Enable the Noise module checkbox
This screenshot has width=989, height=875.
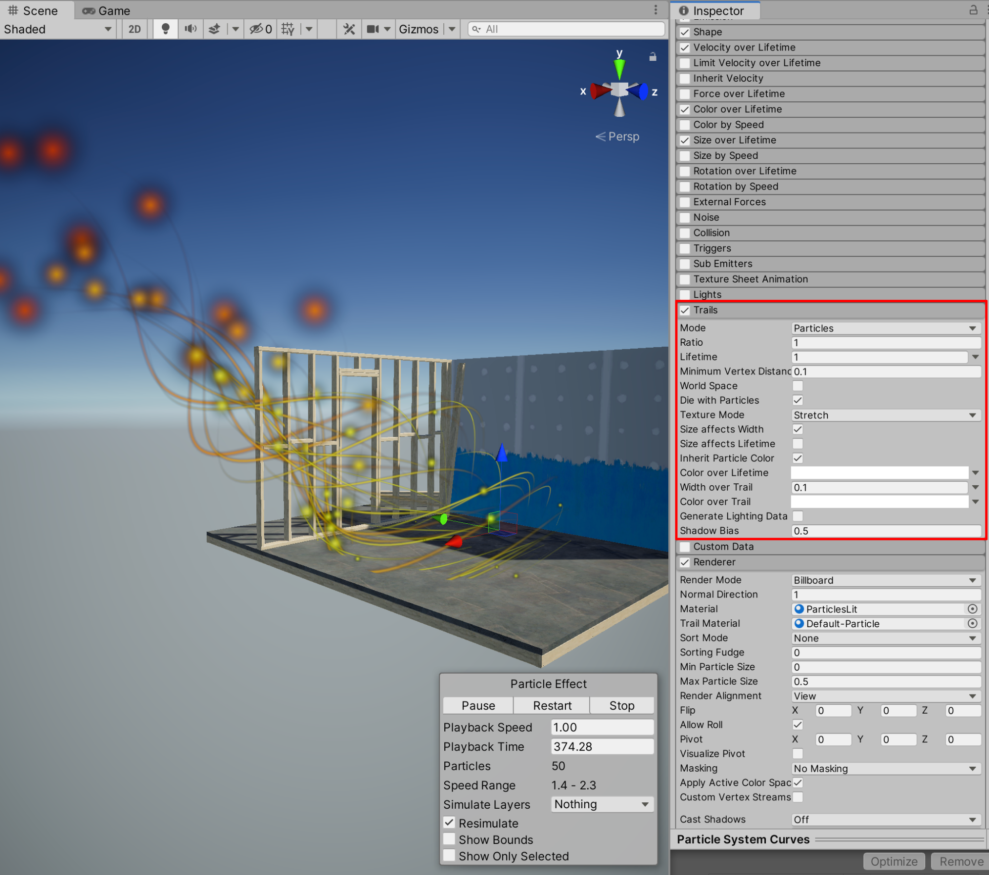685,218
